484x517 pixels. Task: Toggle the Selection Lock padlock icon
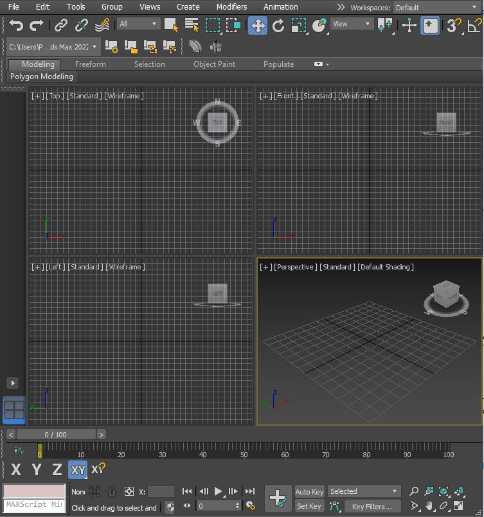tap(112, 491)
